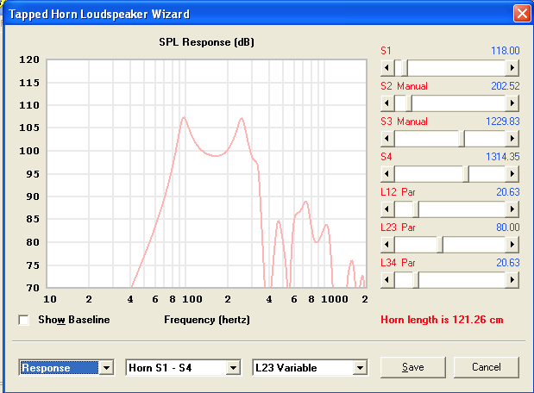Enable the Show Baseline checkbox
This screenshot has height=393, width=534.
click(x=24, y=321)
